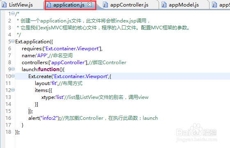This screenshot has height=148, width=230.
Task: Click Ext.create on line 10
Action: [39, 76]
